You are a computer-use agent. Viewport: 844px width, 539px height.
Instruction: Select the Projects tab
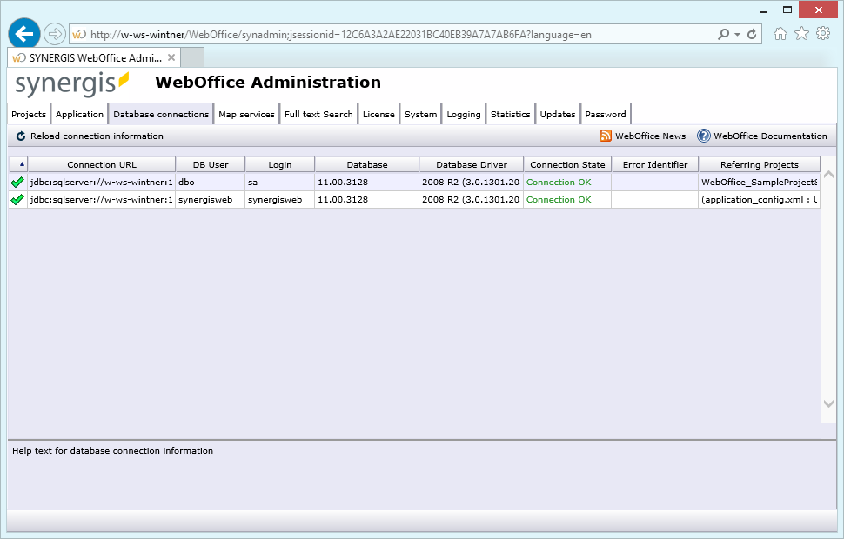[x=28, y=114]
